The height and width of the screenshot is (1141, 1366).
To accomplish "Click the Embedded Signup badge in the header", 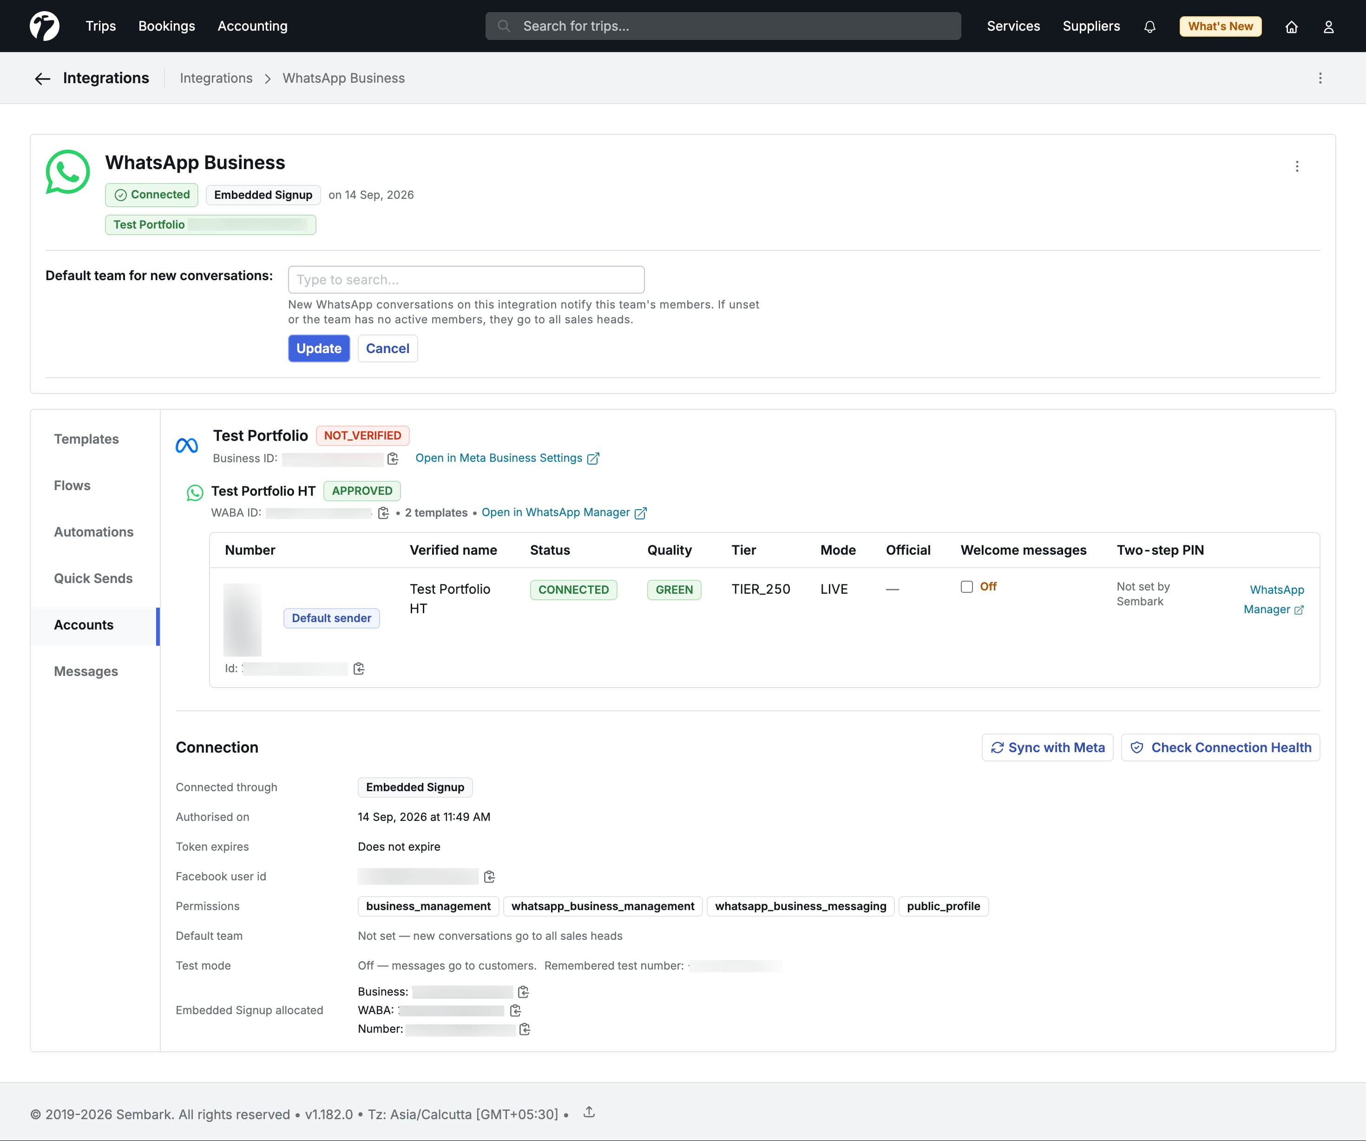I will 263,195.
